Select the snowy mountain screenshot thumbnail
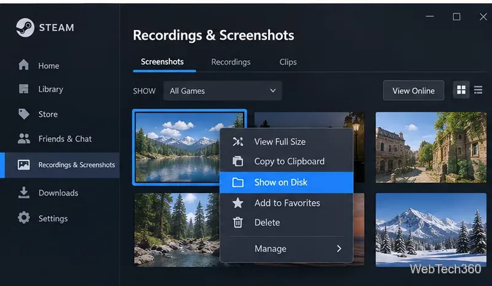Viewport: 492px width, 286px height. pos(431,230)
